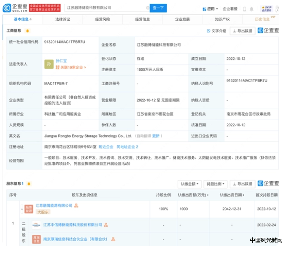
Task: Click the 查一下 search button
Action: 158,8
